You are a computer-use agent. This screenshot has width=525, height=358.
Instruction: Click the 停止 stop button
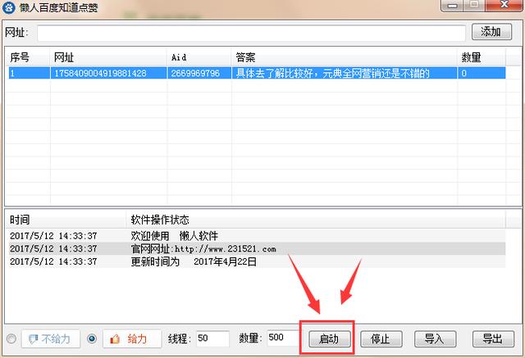tap(381, 339)
